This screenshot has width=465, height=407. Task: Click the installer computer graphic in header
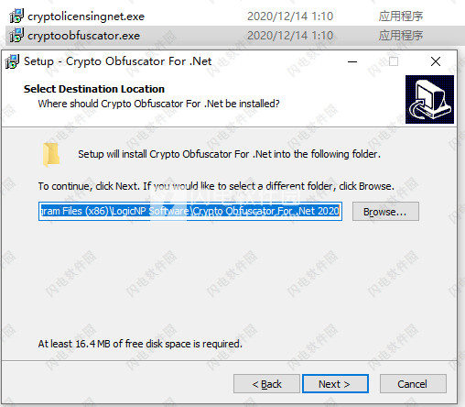click(x=429, y=99)
